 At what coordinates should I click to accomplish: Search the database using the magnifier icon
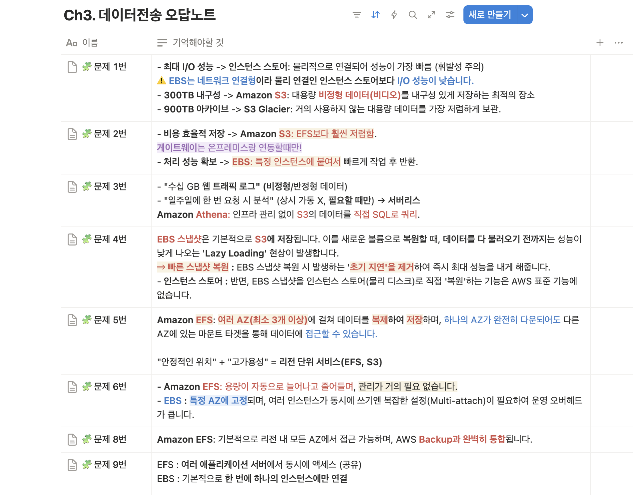click(412, 15)
